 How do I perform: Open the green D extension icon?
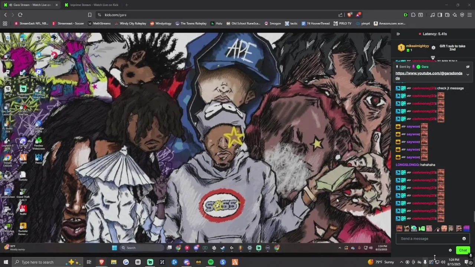406,15
